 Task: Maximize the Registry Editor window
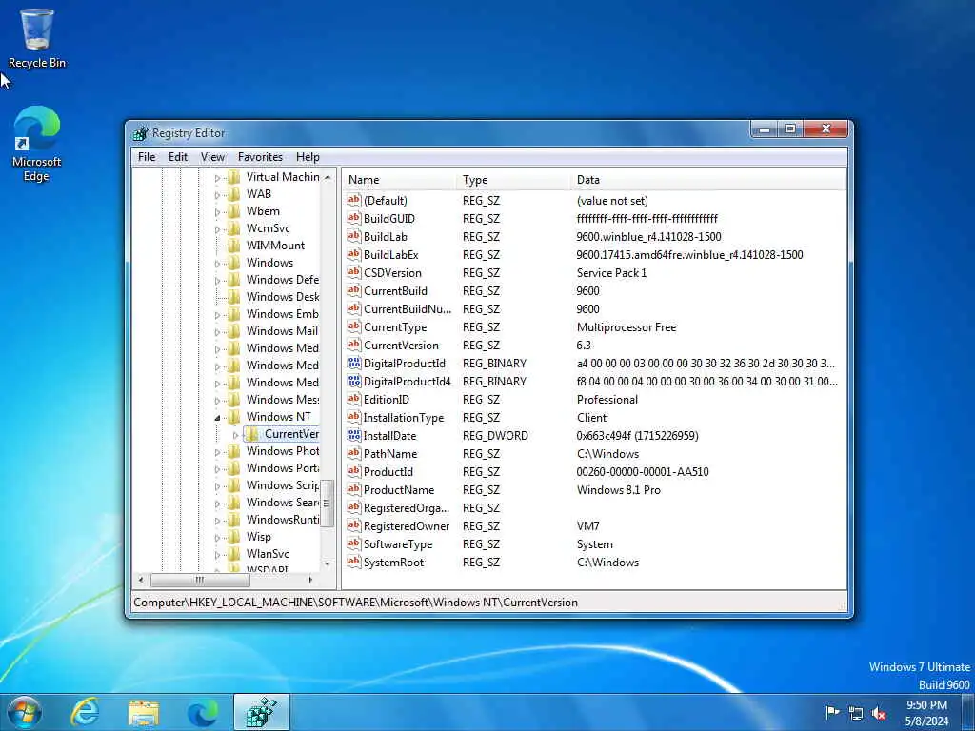point(790,128)
